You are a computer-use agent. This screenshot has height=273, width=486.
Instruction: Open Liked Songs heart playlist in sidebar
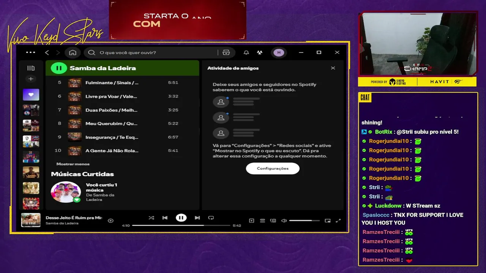pyautogui.click(x=31, y=94)
